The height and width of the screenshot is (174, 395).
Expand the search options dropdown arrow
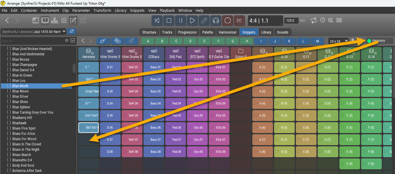click(73, 41)
